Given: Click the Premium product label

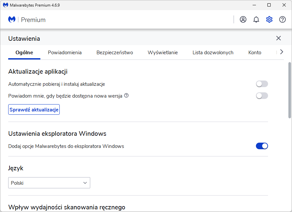Looking at the screenshot, I should [x=33, y=20].
